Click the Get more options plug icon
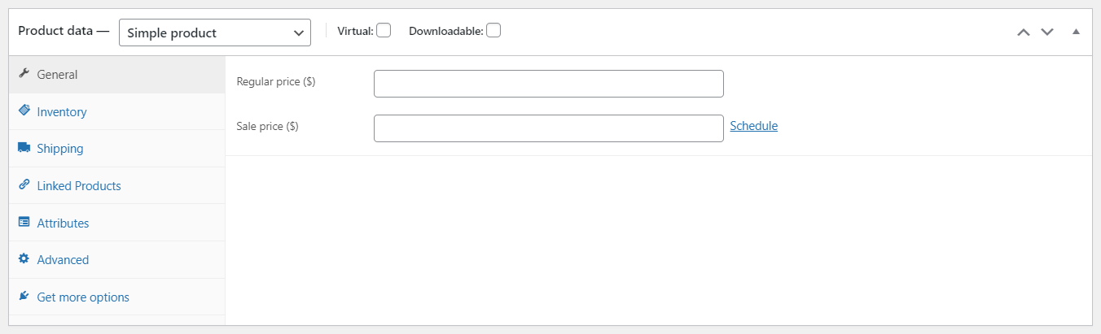 (x=24, y=297)
